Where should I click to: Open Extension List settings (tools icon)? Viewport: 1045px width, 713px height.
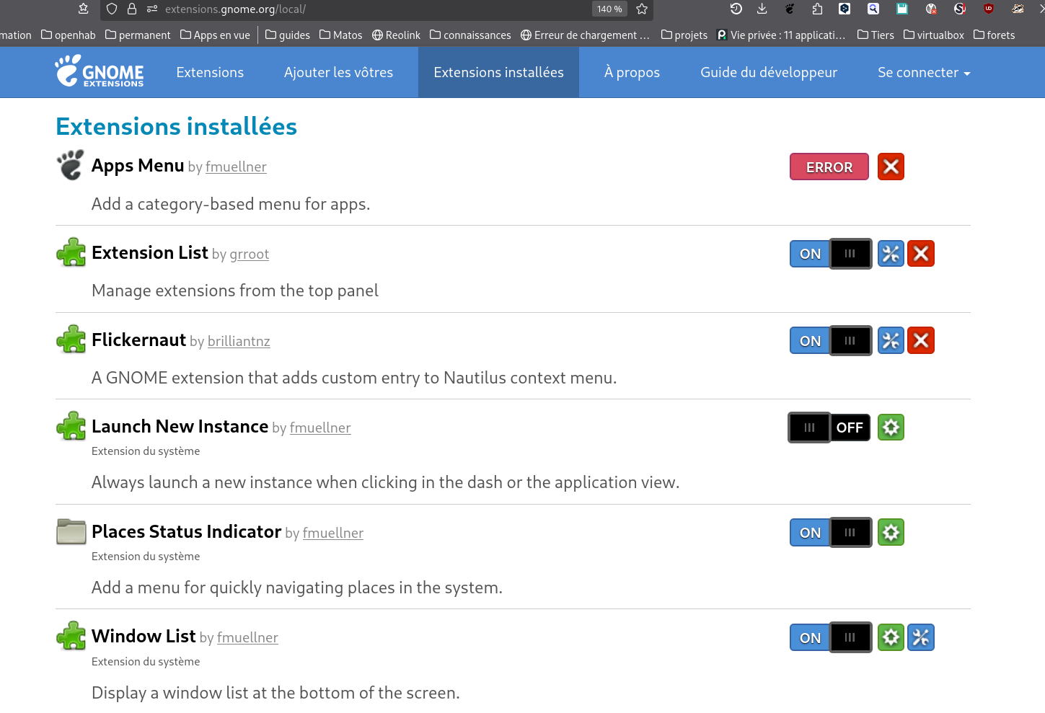[891, 254]
